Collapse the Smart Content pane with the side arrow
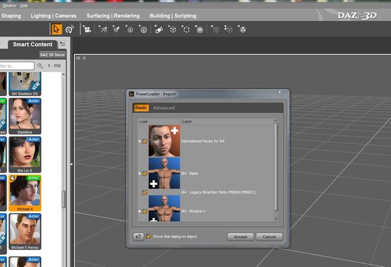The image size is (391, 267). [x=71, y=164]
